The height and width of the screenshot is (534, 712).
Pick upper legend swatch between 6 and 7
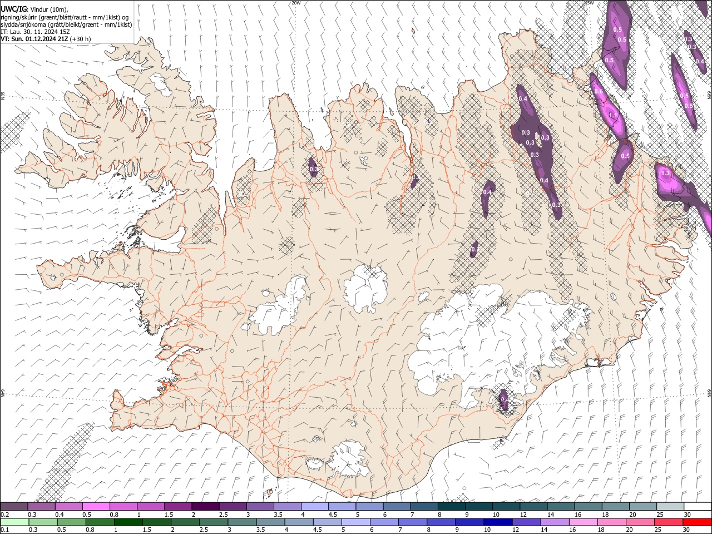[397, 506]
